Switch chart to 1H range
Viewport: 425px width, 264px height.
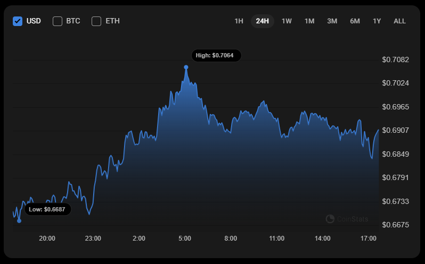tap(239, 21)
